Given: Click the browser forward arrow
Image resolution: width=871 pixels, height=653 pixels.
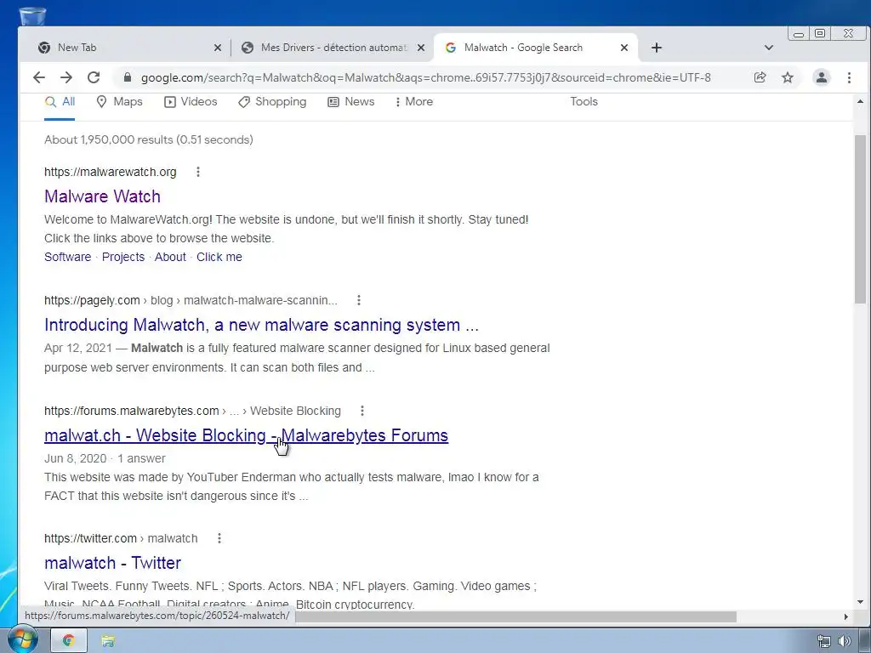Looking at the screenshot, I should pyautogui.click(x=66, y=77).
